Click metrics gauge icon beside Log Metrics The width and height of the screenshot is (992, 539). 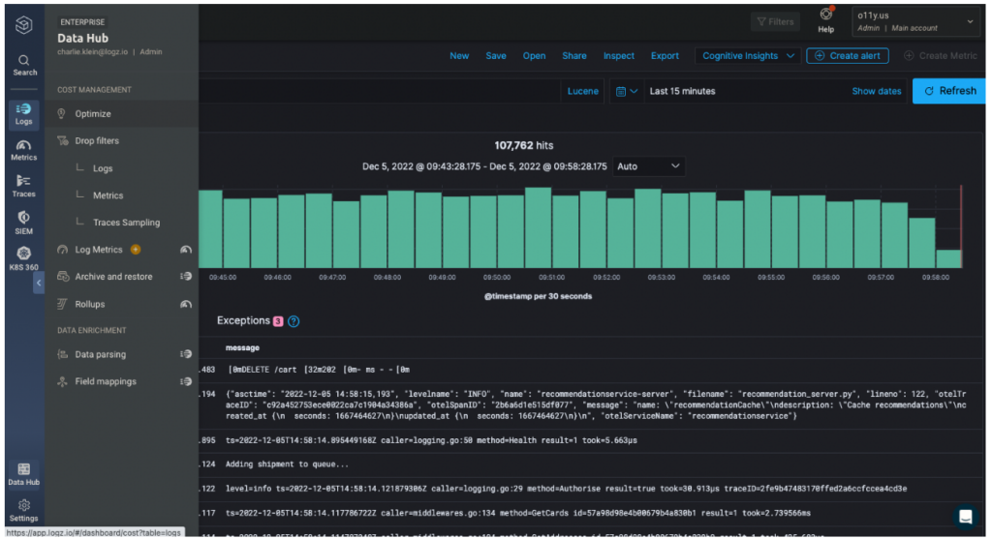coord(186,250)
